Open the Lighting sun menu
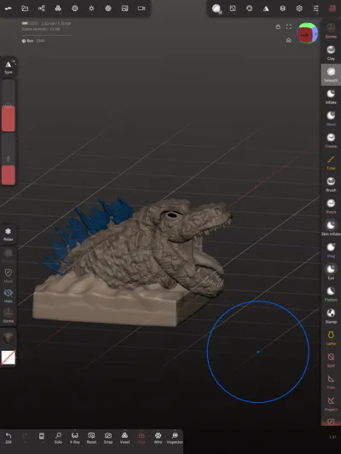 (x=91, y=9)
